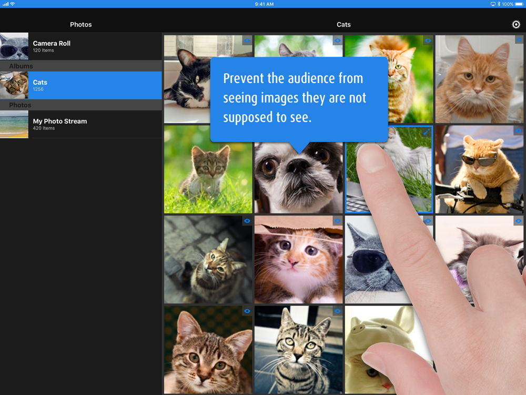Tap the battery indicator in status bar
The width and height of the screenshot is (526, 395).
click(x=519, y=4)
